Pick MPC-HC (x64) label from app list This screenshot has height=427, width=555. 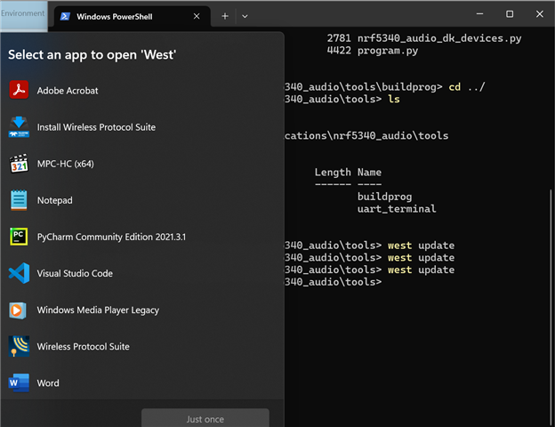[66, 164]
